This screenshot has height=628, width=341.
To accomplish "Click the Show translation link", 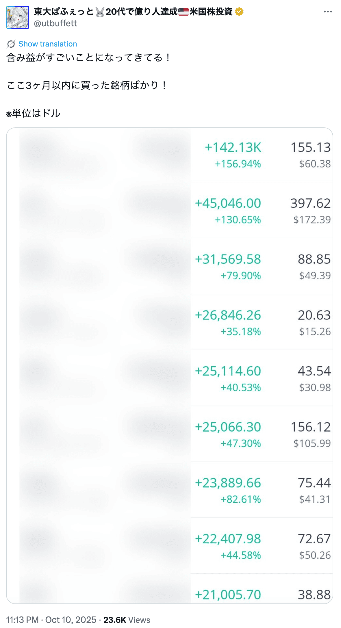I will pos(48,44).
